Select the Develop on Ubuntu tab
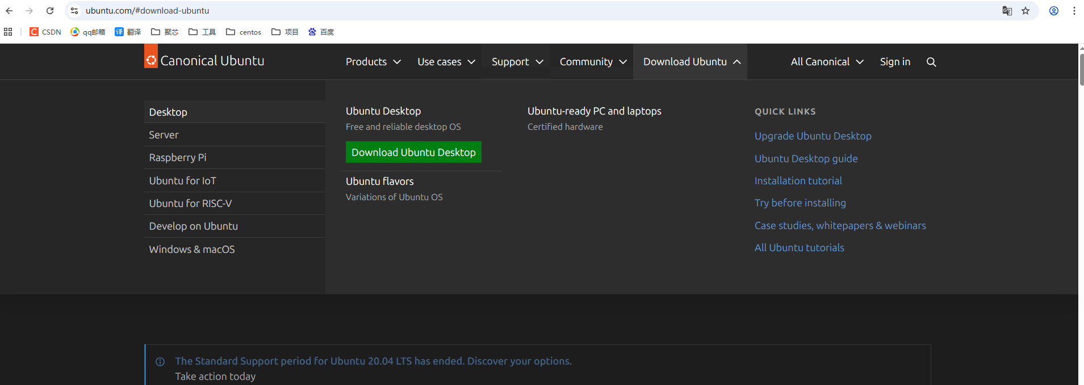This screenshot has height=385, width=1084. [x=235, y=226]
